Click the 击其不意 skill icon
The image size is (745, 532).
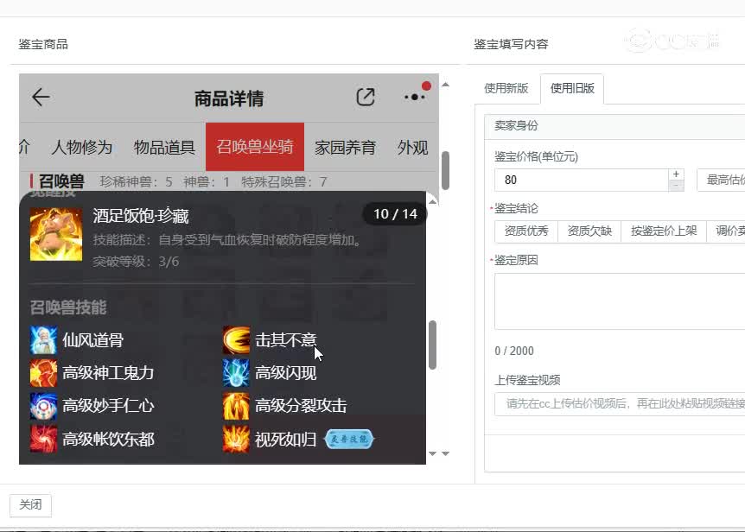tap(236, 340)
